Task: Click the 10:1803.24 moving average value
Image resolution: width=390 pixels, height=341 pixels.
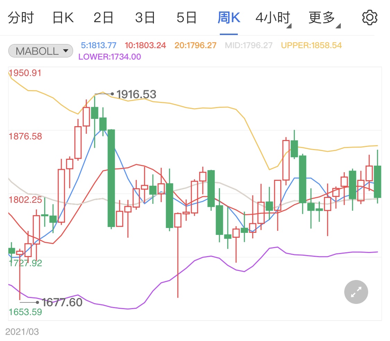Action: click(145, 45)
